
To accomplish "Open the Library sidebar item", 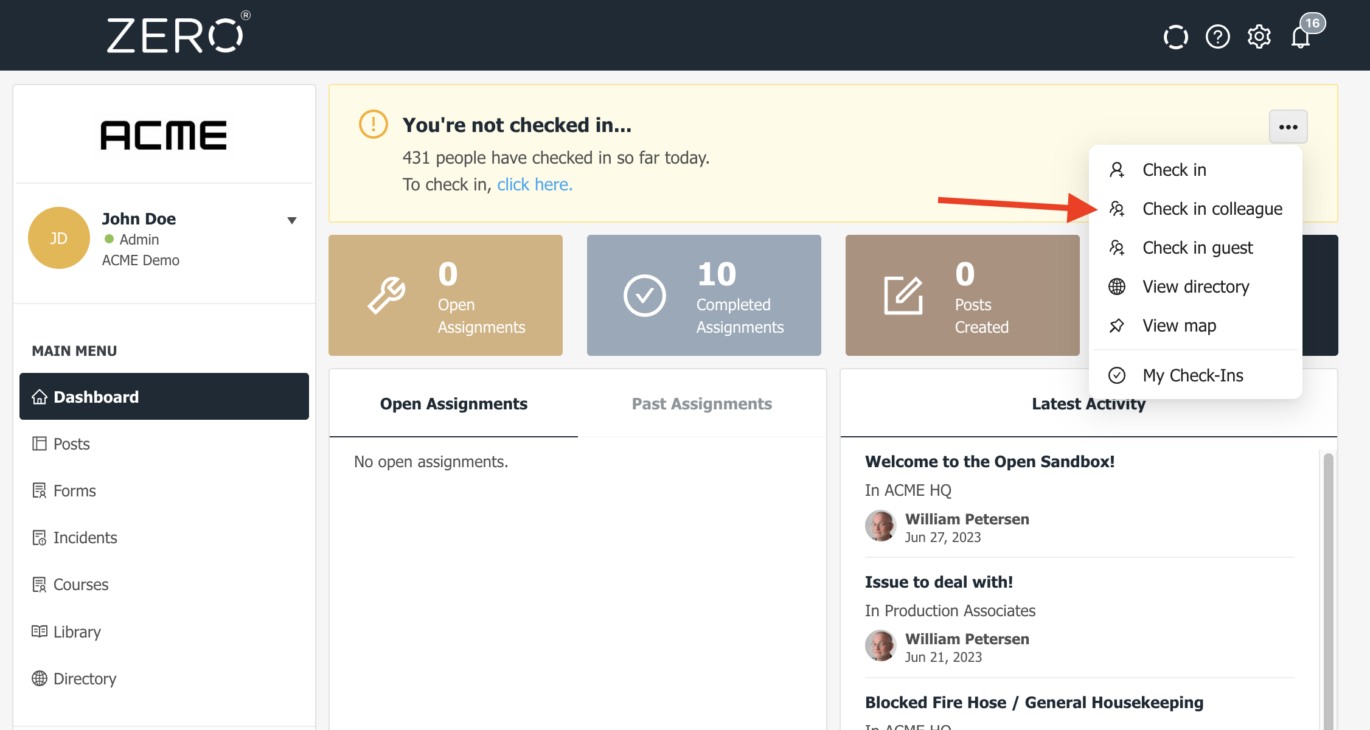I will (77, 631).
